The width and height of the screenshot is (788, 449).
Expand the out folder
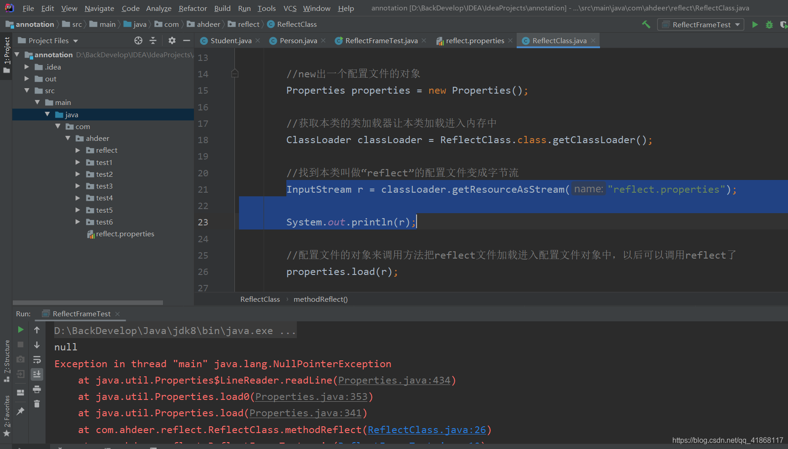[x=27, y=79]
